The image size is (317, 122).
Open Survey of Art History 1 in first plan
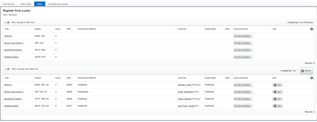pos(14,43)
